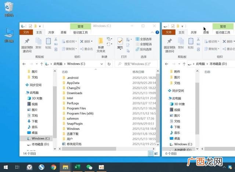Refresh the Windows (C:) folder view
This screenshot has height=172, width=235.
click(109, 64)
